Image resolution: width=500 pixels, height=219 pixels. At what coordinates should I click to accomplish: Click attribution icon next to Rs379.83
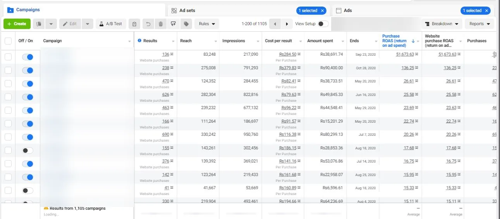coord(299,68)
